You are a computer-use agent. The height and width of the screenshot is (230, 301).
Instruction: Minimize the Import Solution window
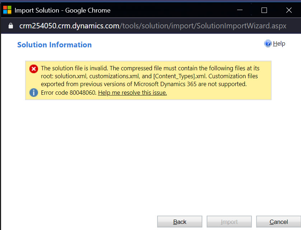click(x=240, y=10)
